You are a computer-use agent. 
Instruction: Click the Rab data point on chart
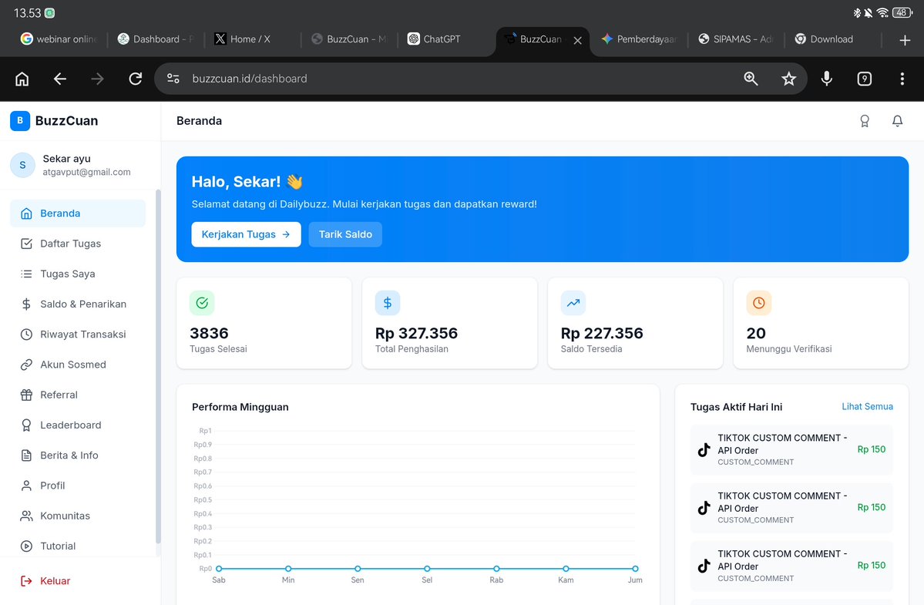(x=497, y=569)
